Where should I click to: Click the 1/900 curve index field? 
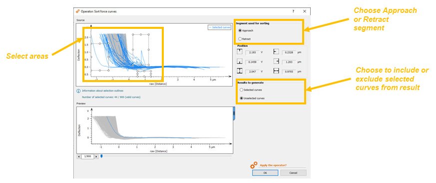pos(88,157)
